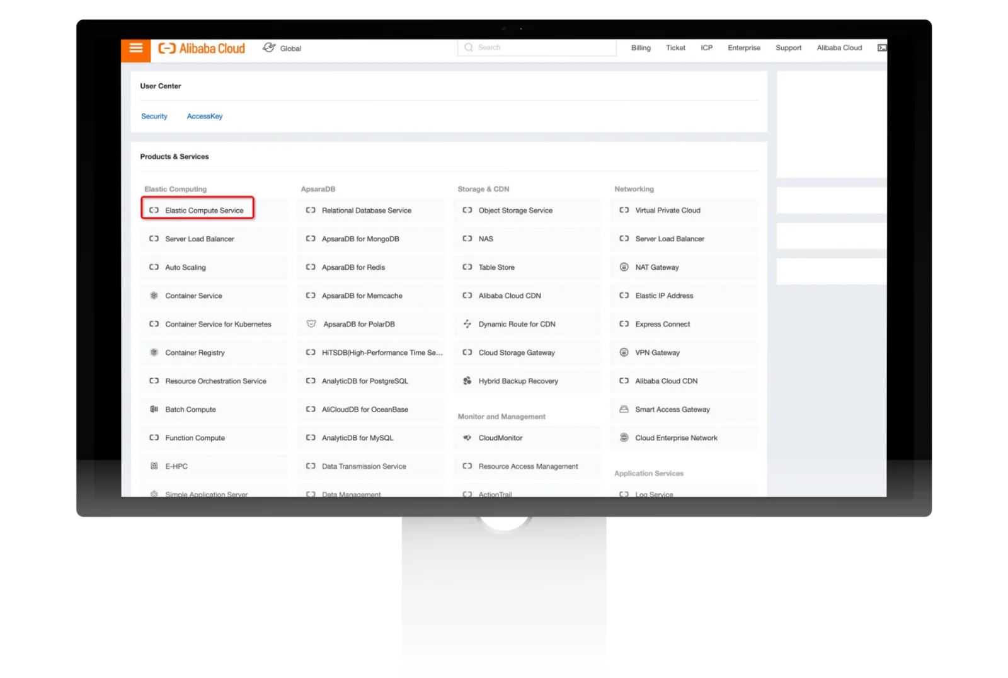Image resolution: width=1008 pixels, height=678 pixels.
Task: Focus the Search input field
Action: click(x=537, y=48)
